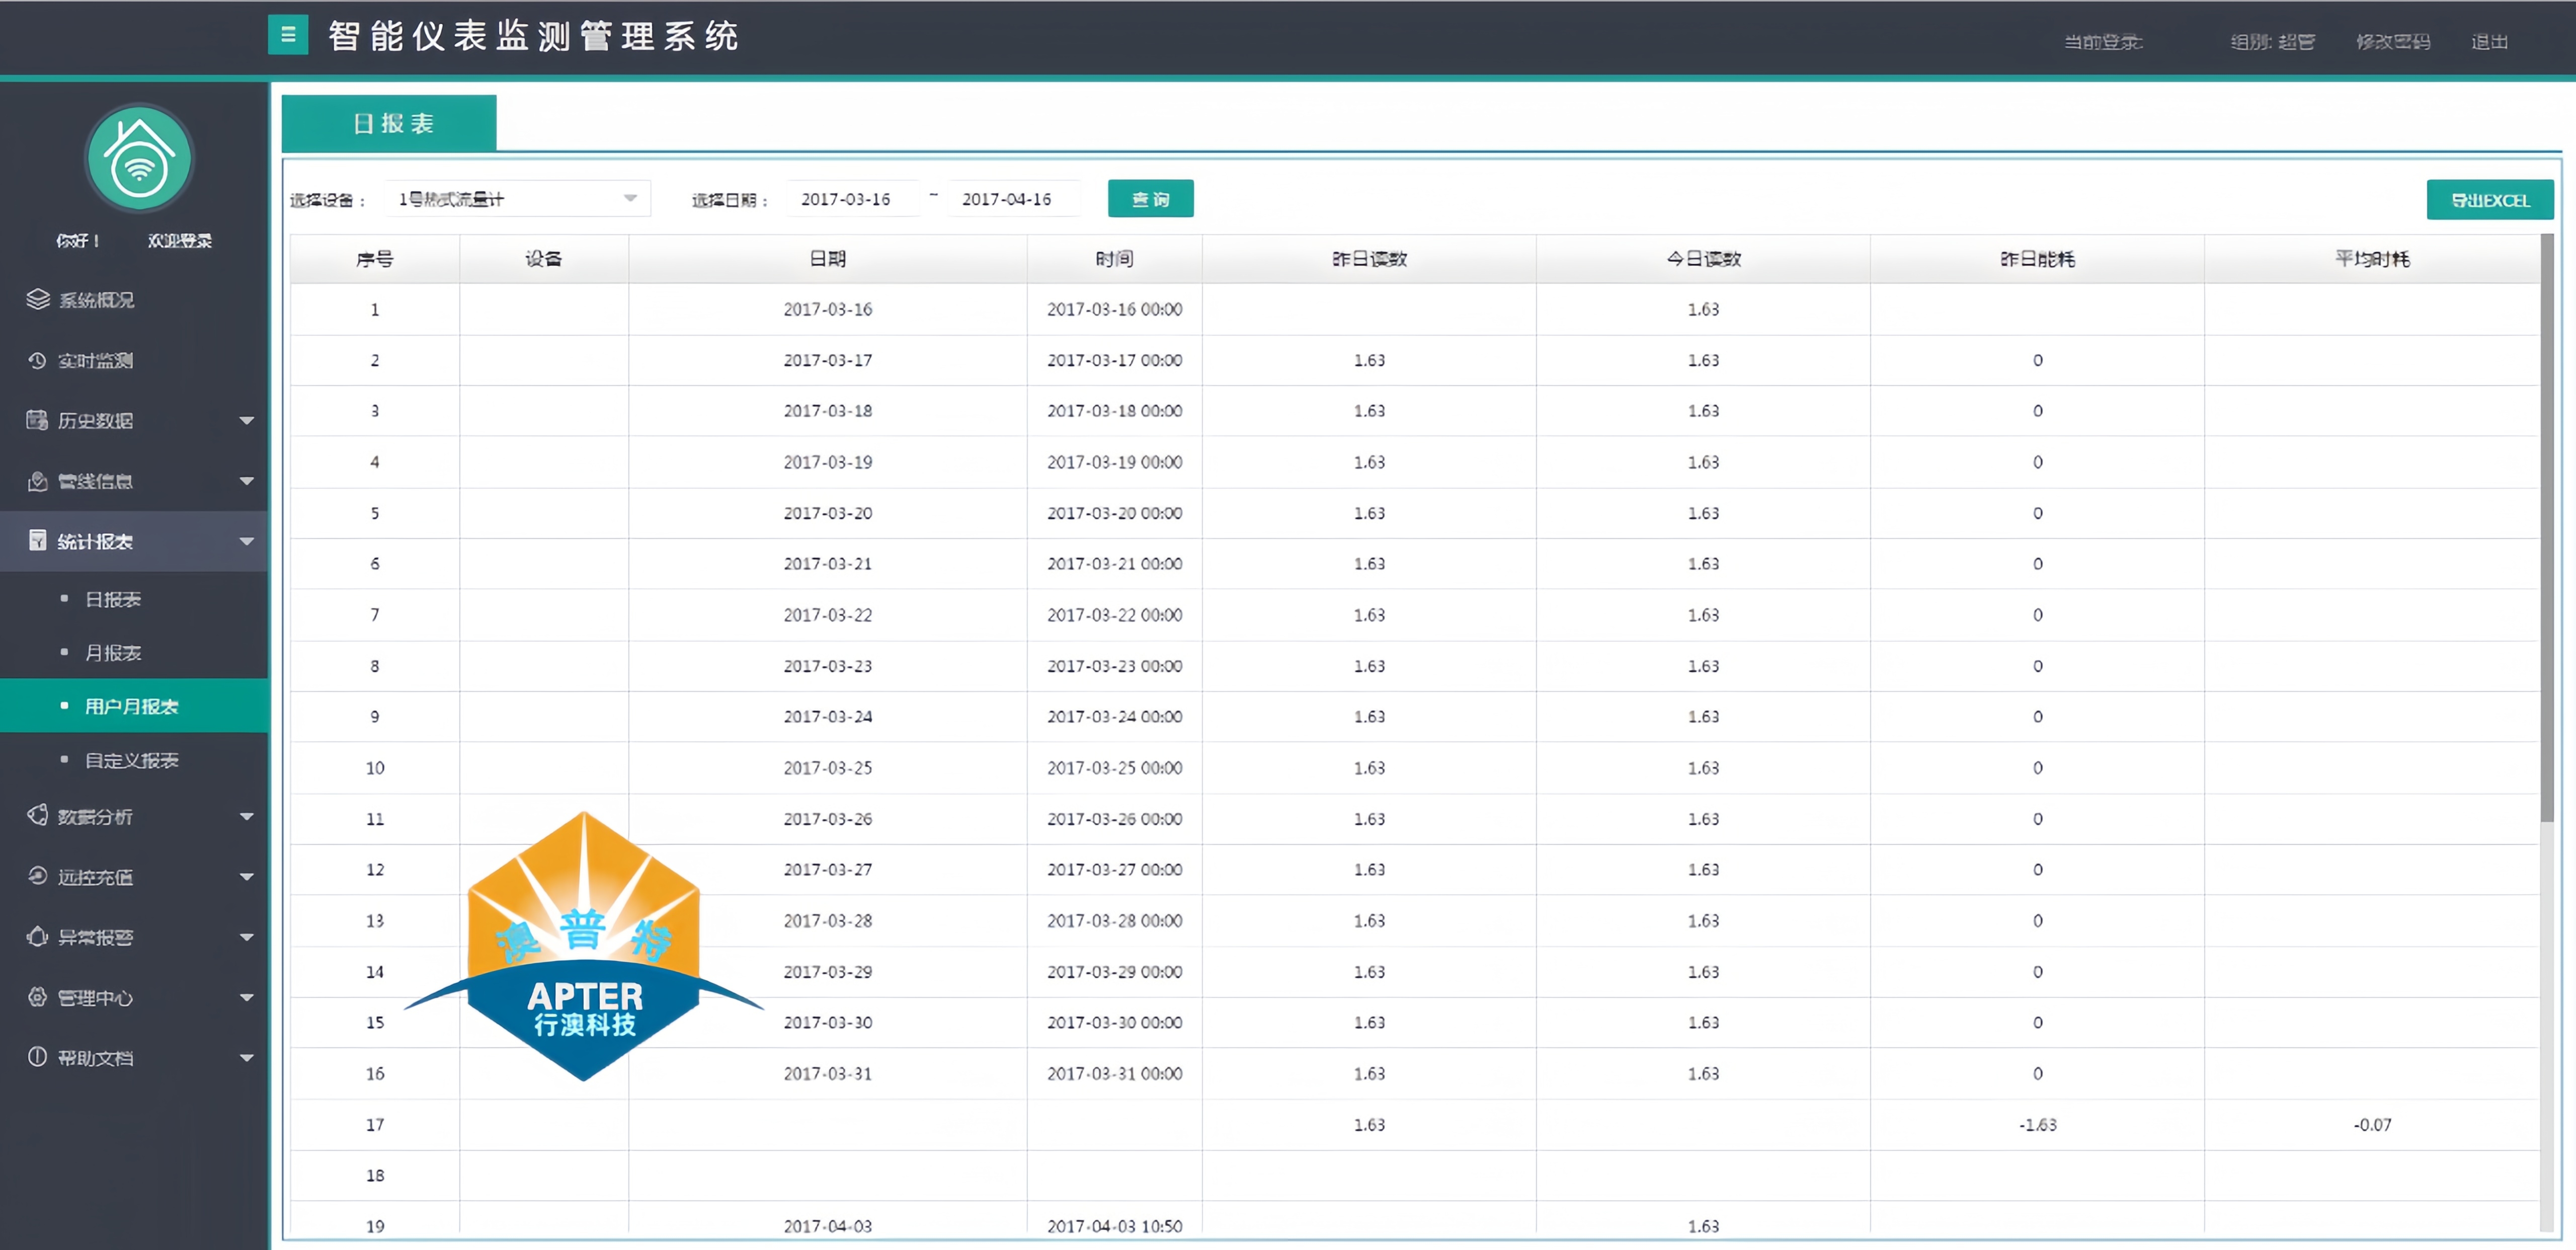Click 智能仪表监测管理系统 title
This screenshot has width=2576, height=1250.
533,36
